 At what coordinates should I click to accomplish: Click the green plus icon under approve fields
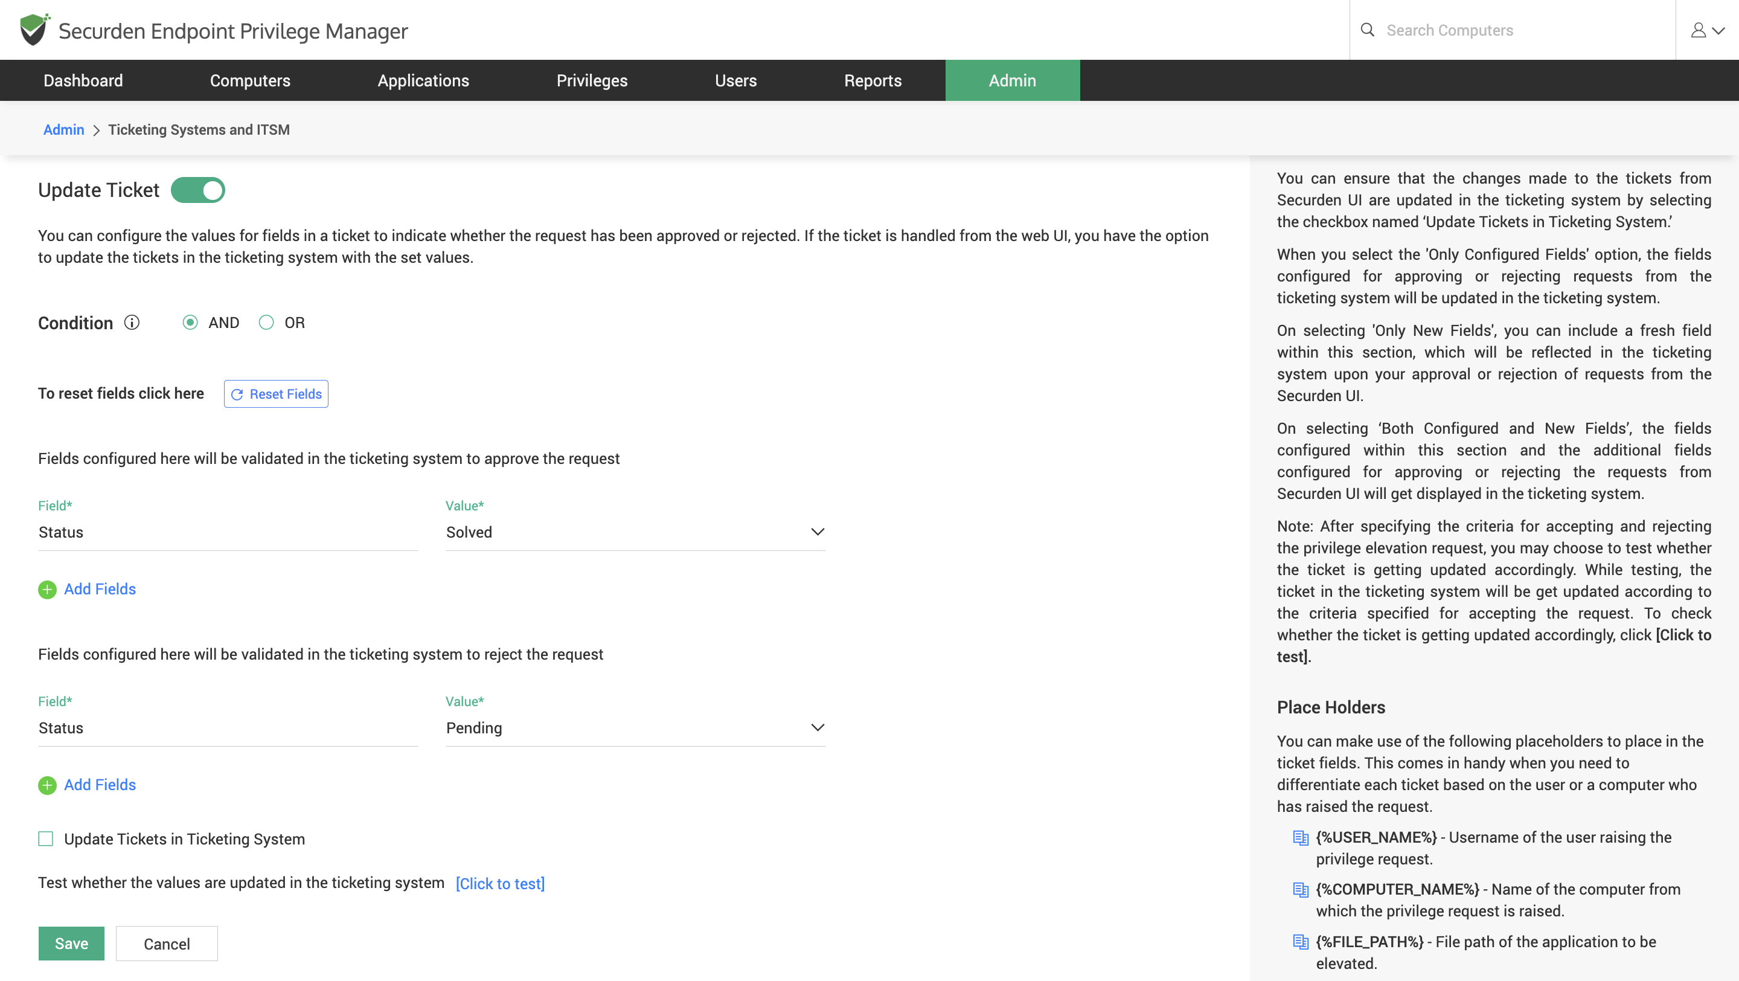47,590
